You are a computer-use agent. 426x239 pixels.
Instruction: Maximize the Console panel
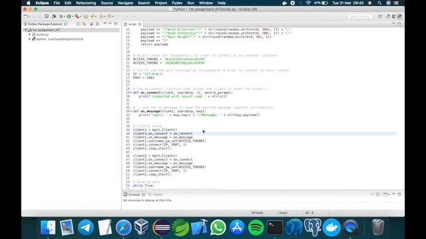point(399,195)
